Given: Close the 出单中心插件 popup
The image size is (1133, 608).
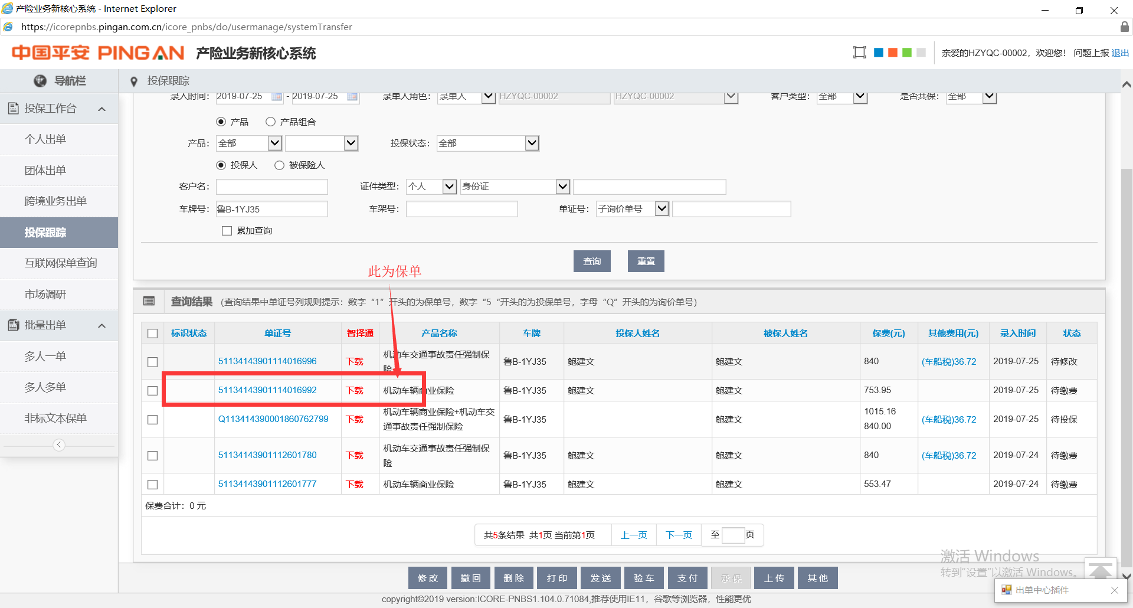Looking at the screenshot, I should click(x=1114, y=590).
